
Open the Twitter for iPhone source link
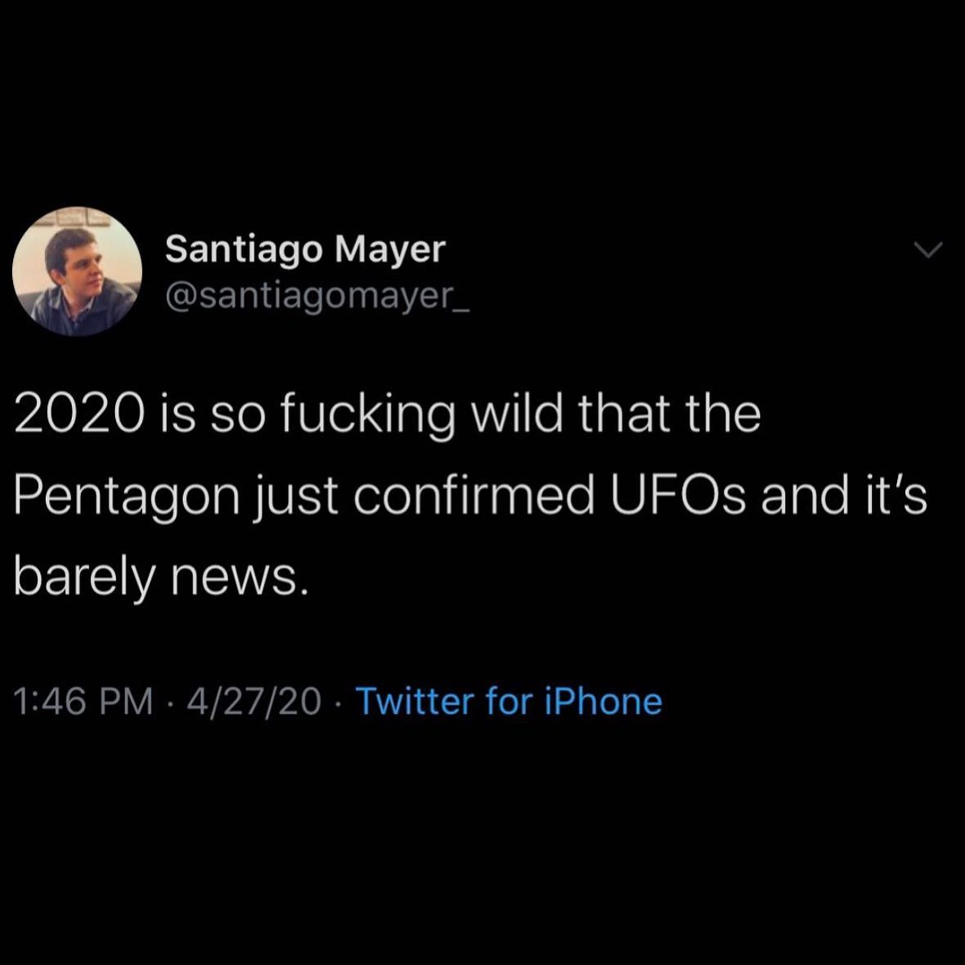click(x=509, y=702)
